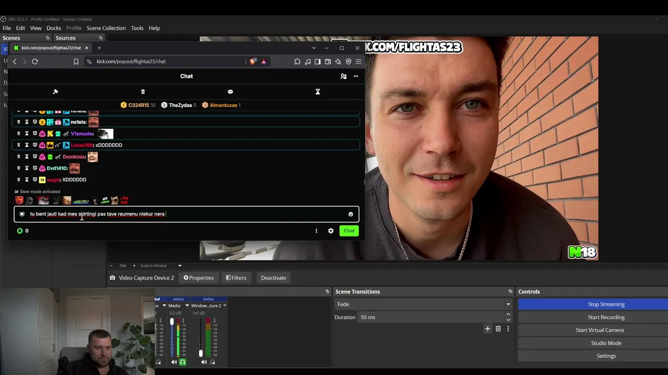The height and width of the screenshot is (375, 668).
Task: Toggle monitoring headphone for Window Capture 2
Action: (212, 362)
